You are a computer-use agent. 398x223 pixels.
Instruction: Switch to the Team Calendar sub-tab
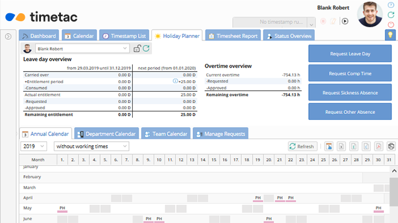(166, 134)
